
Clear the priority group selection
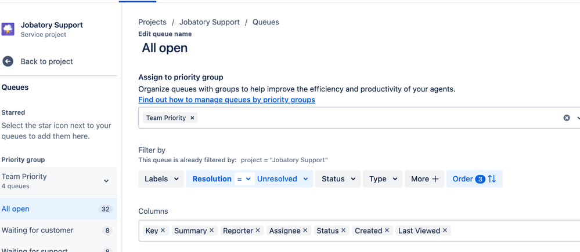(x=567, y=118)
